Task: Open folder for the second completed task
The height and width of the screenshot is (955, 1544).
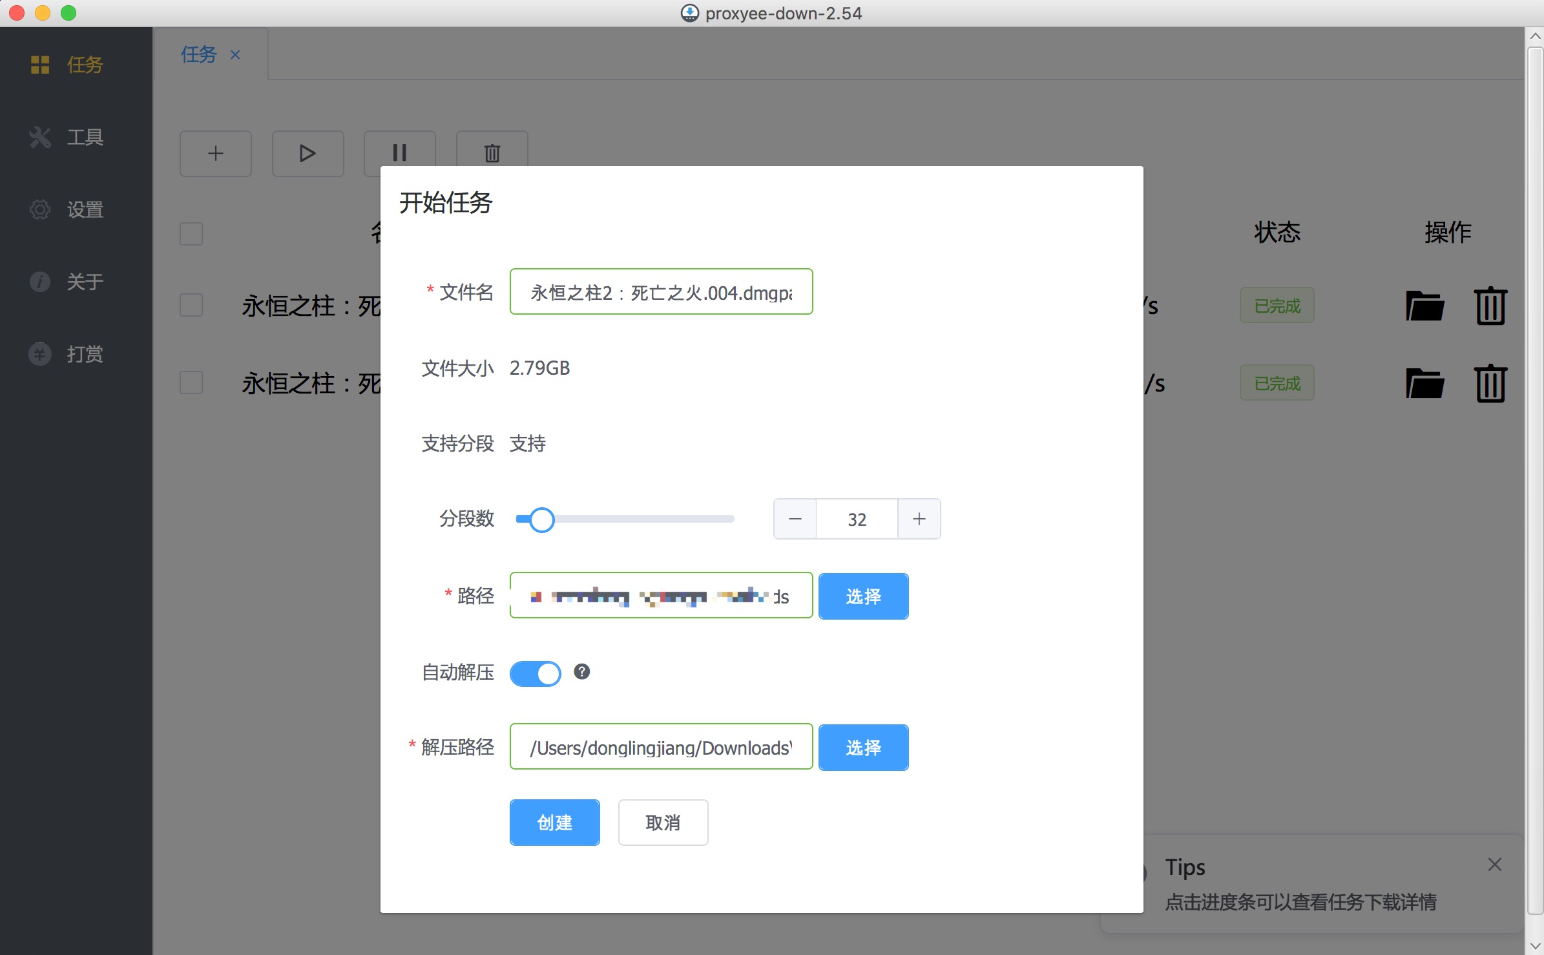Action: click(1425, 383)
